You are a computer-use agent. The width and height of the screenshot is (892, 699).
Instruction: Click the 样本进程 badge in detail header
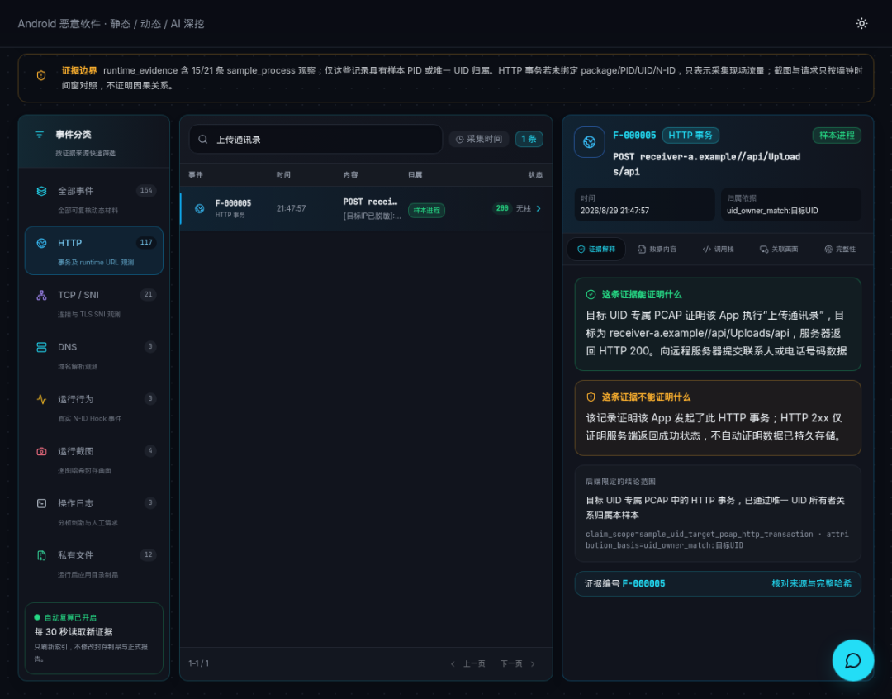(836, 135)
